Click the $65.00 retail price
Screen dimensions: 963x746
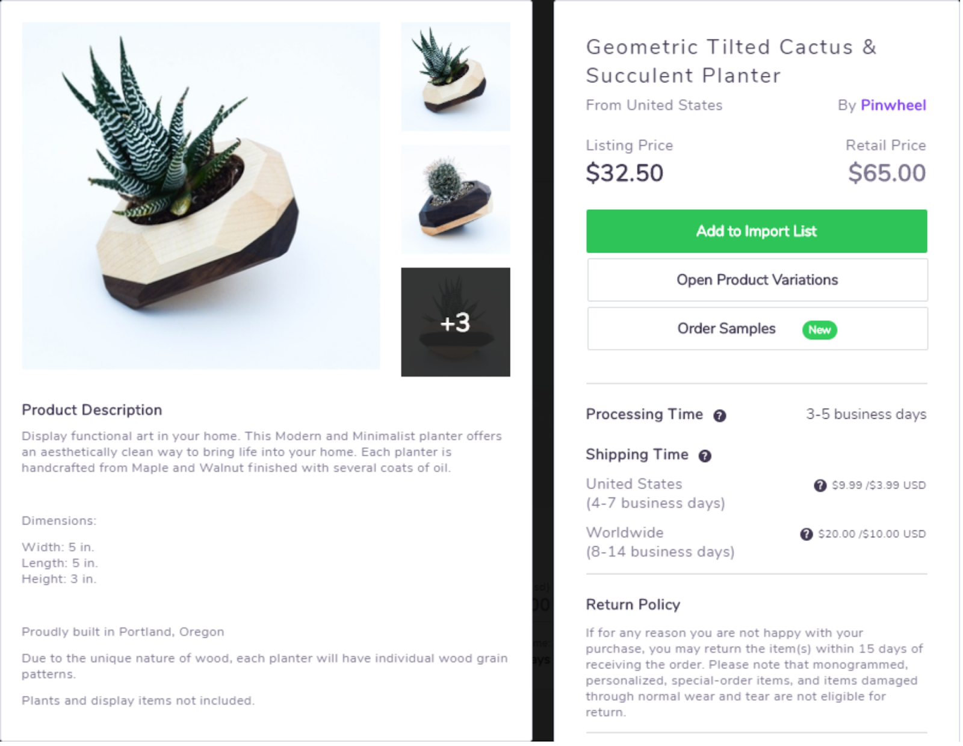pos(887,173)
